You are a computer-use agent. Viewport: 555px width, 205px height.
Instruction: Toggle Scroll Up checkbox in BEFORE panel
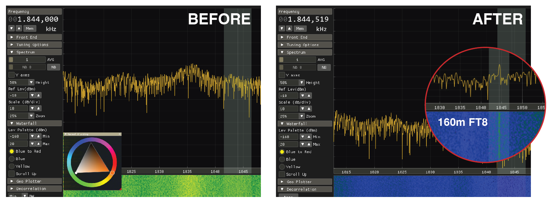12,174
